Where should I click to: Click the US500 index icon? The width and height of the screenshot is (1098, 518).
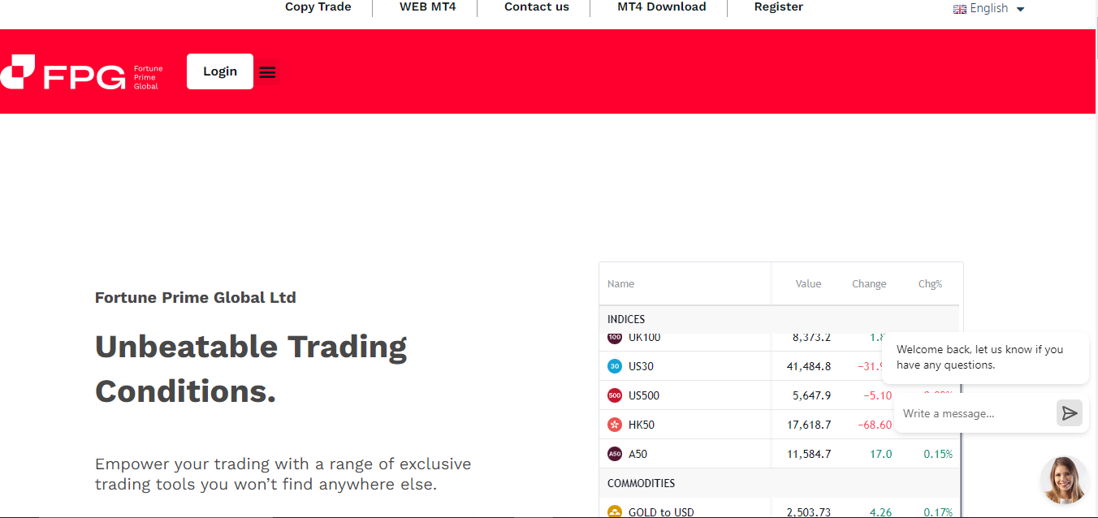(x=615, y=395)
